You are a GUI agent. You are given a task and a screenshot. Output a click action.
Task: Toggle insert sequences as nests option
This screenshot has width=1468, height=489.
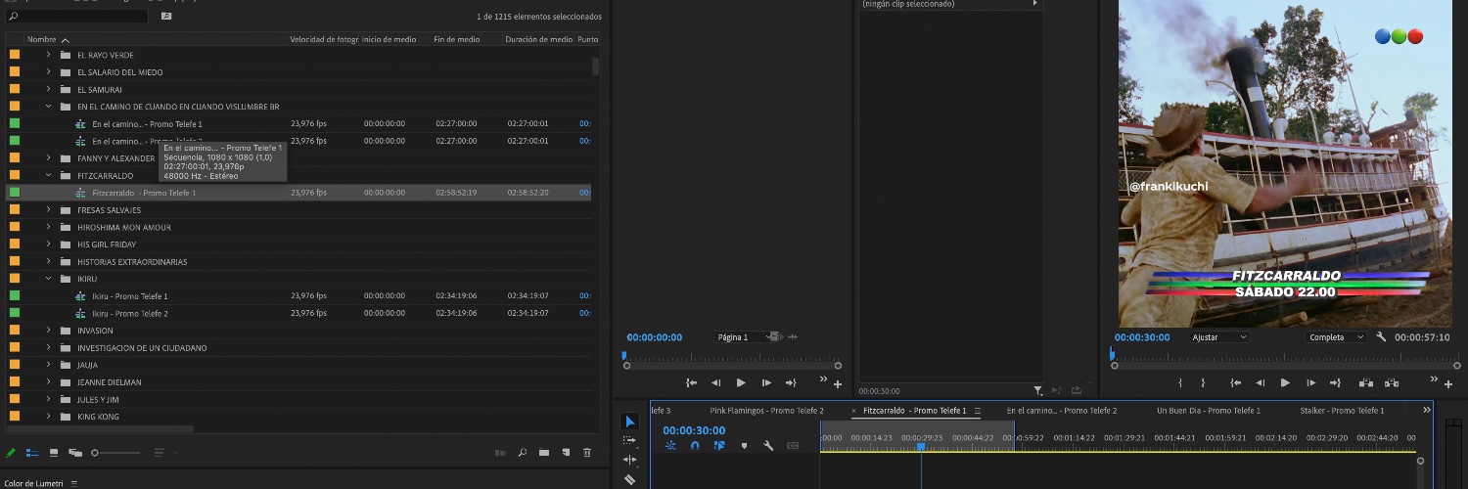670,446
